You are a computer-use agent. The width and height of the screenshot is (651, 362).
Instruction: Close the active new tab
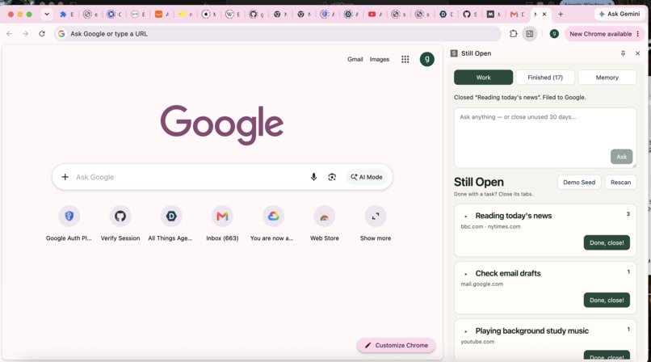[x=544, y=14]
